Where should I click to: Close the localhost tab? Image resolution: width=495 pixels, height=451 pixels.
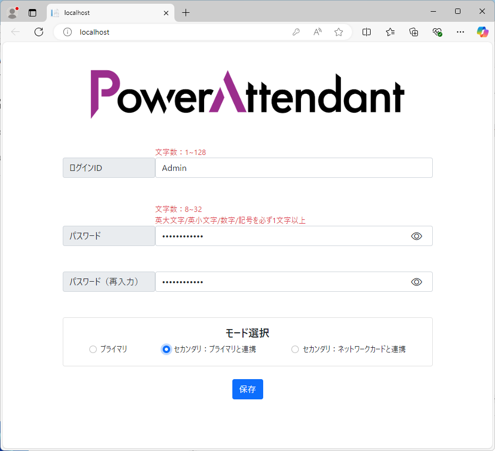(166, 13)
